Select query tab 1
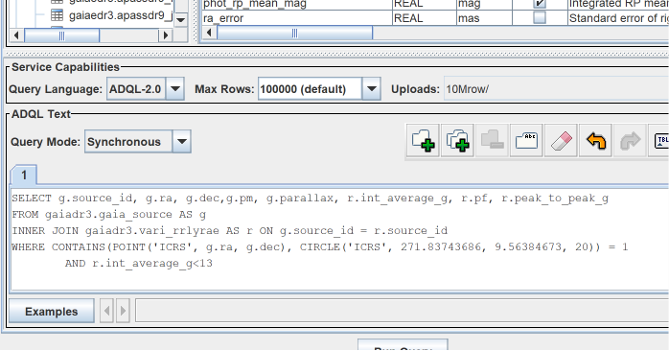This screenshot has width=669, height=351. 24,175
